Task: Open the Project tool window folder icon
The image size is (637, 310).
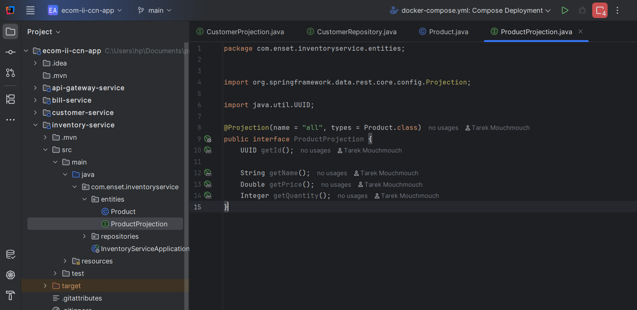Action: (x=10, y=32)
